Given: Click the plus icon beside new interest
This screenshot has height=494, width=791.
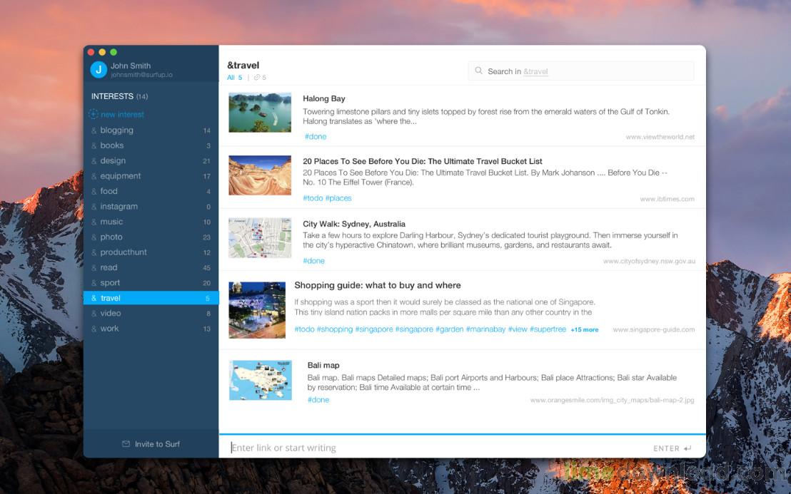Looking at the screenshot, I should [94, 114].
